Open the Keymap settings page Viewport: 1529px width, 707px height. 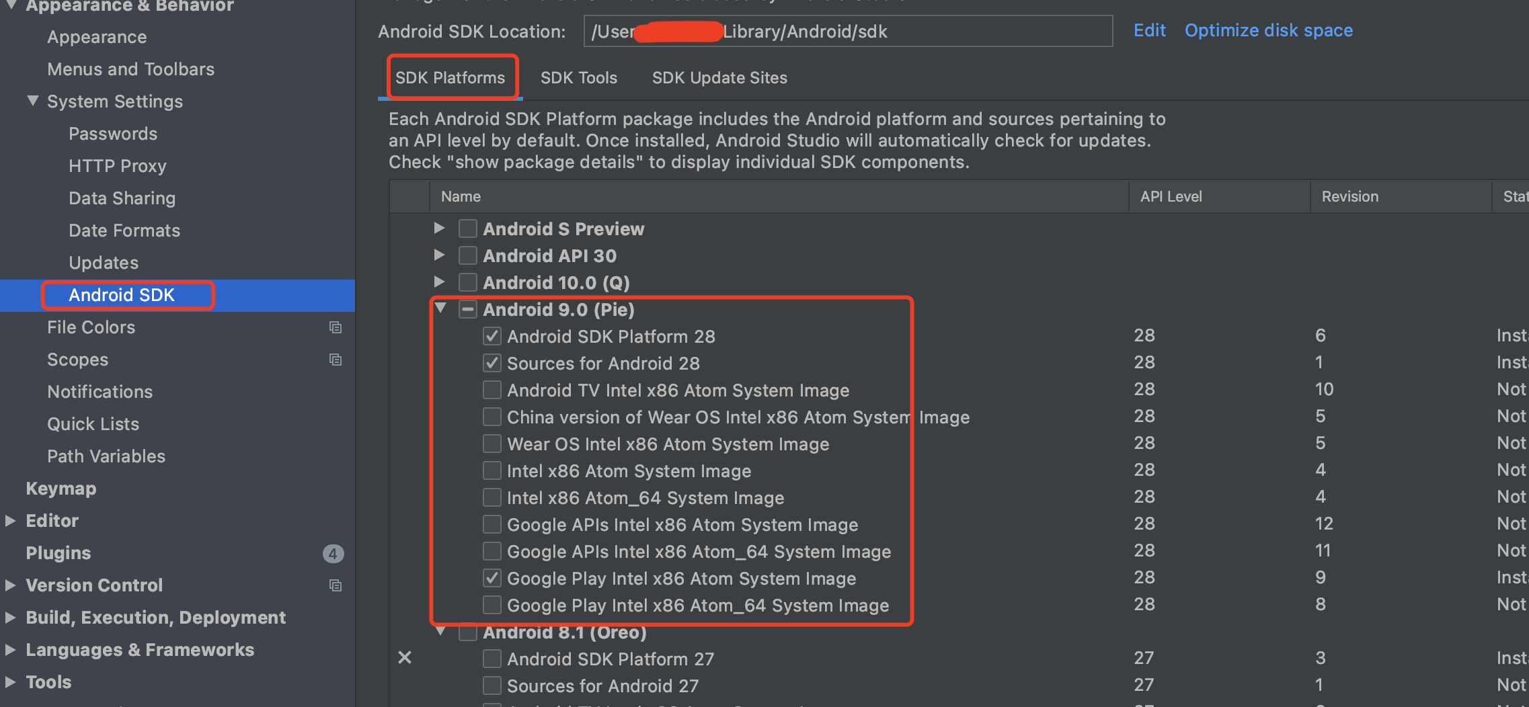pyautogui.click(x=61, y=489)
